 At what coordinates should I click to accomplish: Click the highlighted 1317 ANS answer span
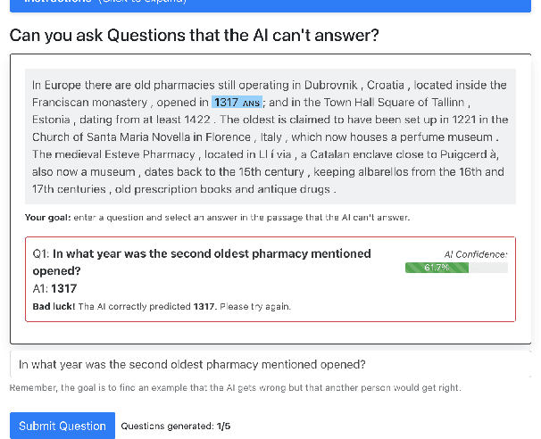click(x=237, y=103)
